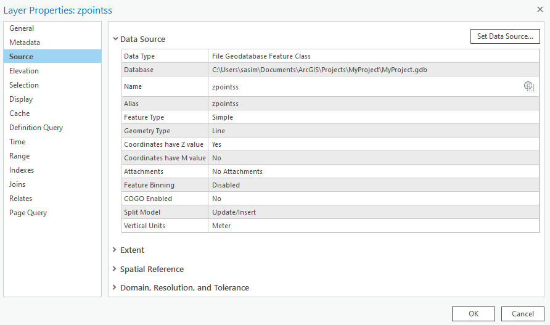Open the Definition Query tab
This screenshot has width=550, height=325.
(36, 128)
